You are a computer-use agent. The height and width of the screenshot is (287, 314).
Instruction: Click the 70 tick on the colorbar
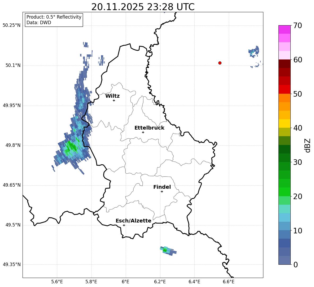298,25
